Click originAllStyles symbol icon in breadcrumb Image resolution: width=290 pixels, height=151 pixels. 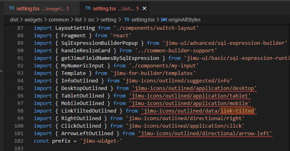pyautogui.click(x=164, y=19)
